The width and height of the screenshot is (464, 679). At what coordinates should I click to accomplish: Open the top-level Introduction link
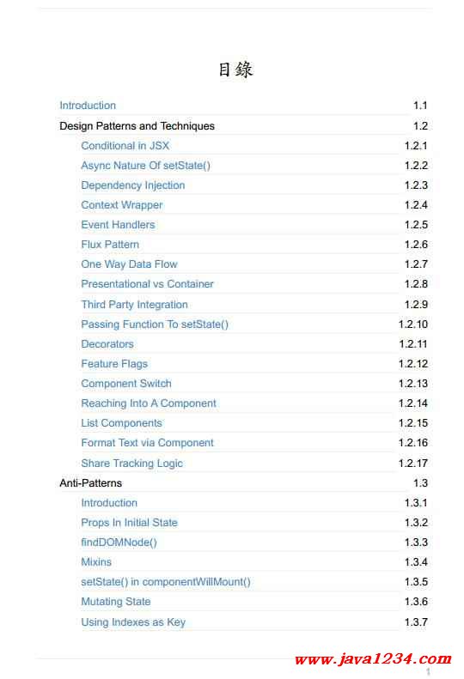pyautogui.click(x=88, y=106)
